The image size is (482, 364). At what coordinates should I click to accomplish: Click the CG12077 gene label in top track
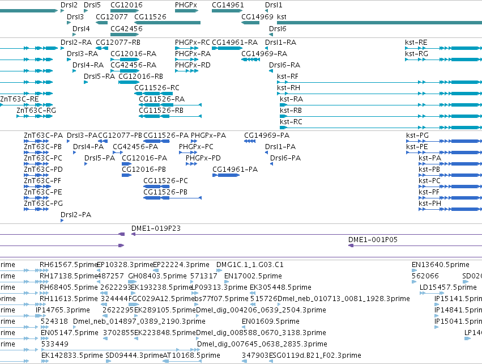tap(112, 16)
